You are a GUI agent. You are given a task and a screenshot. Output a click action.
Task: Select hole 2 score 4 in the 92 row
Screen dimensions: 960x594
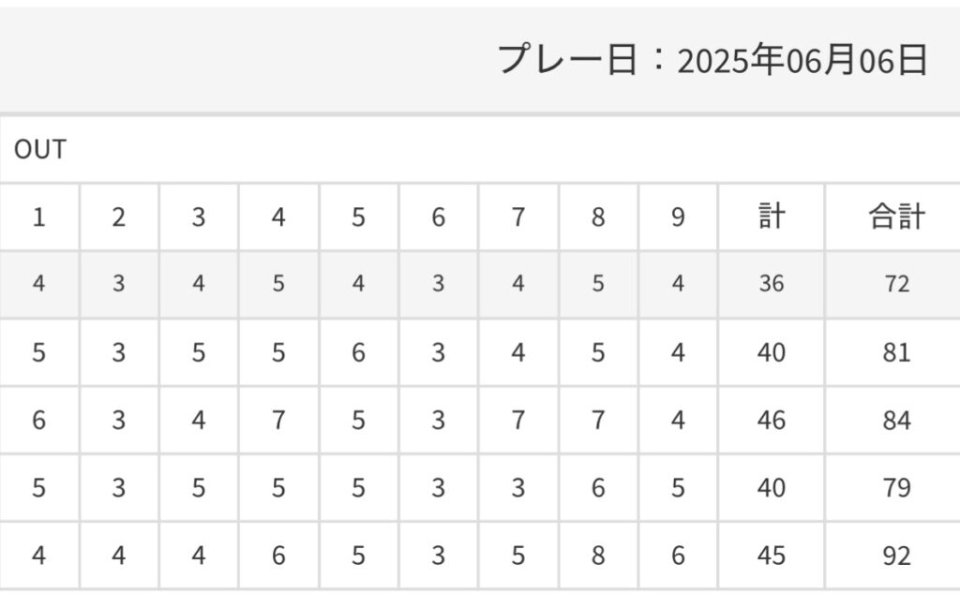click(x=118, y=556)
